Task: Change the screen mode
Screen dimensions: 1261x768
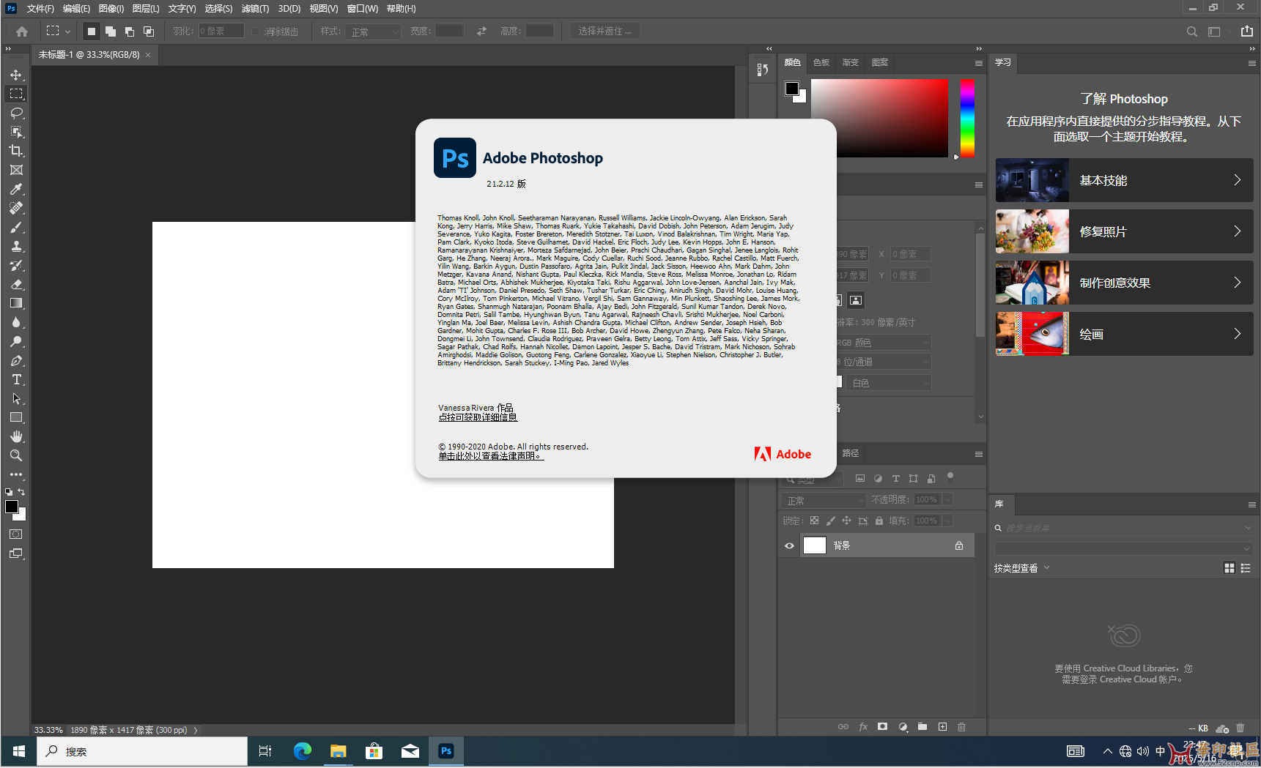Action: (x=16, y=553)
